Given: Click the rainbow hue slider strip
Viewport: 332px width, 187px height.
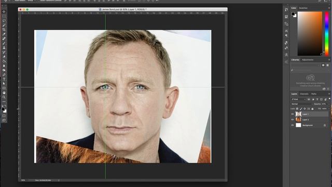Looking at the screenshot, I should (x=327, y=34).
